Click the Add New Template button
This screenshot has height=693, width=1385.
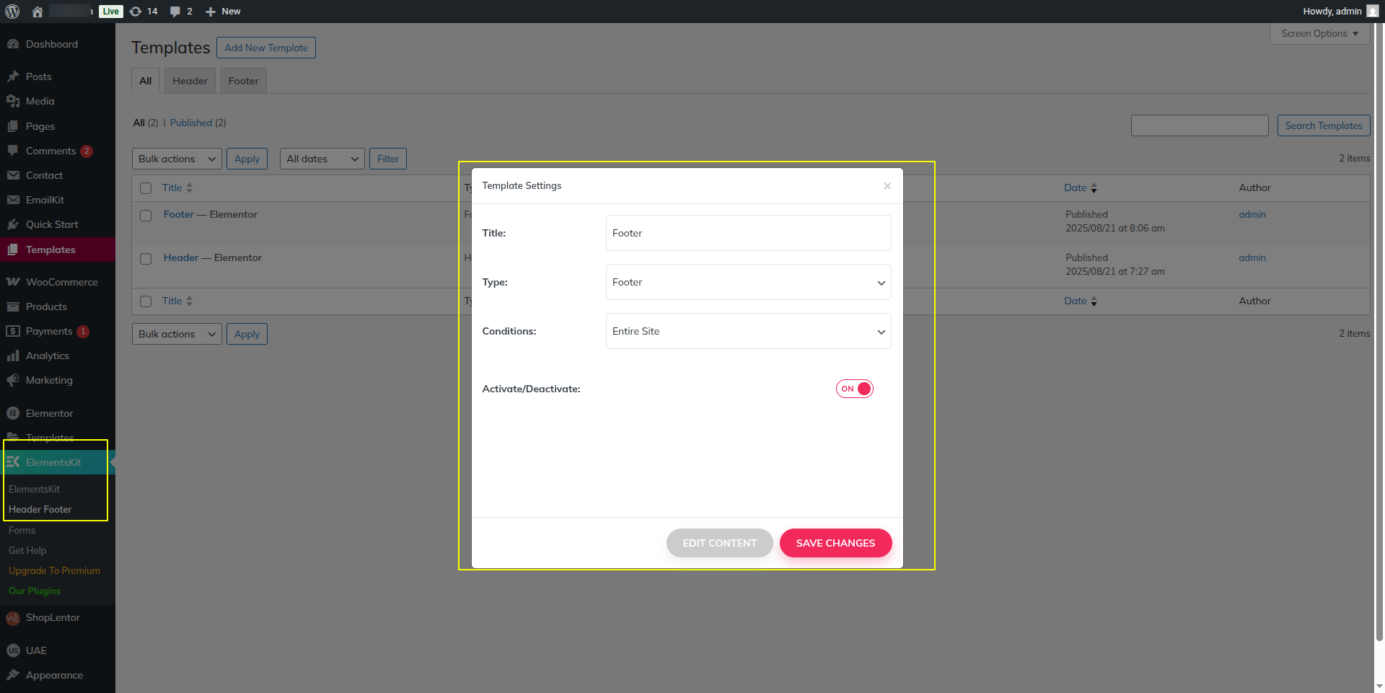266,48
